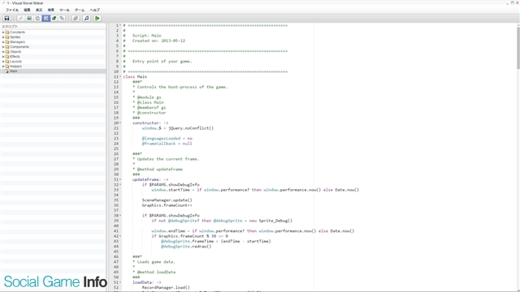Screen dimensions: 520x292
Task: Click the 'SceneManager.update()' line
Action: pyautogui.click(x=167, y=200)
